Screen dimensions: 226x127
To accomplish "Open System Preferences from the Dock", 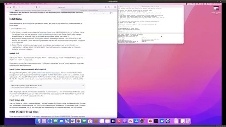I will (x=142, y=121).
